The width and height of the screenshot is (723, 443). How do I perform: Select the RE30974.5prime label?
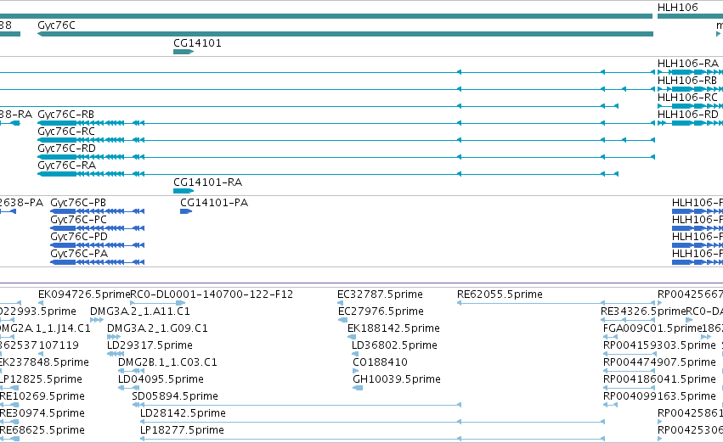pos(42,413)
